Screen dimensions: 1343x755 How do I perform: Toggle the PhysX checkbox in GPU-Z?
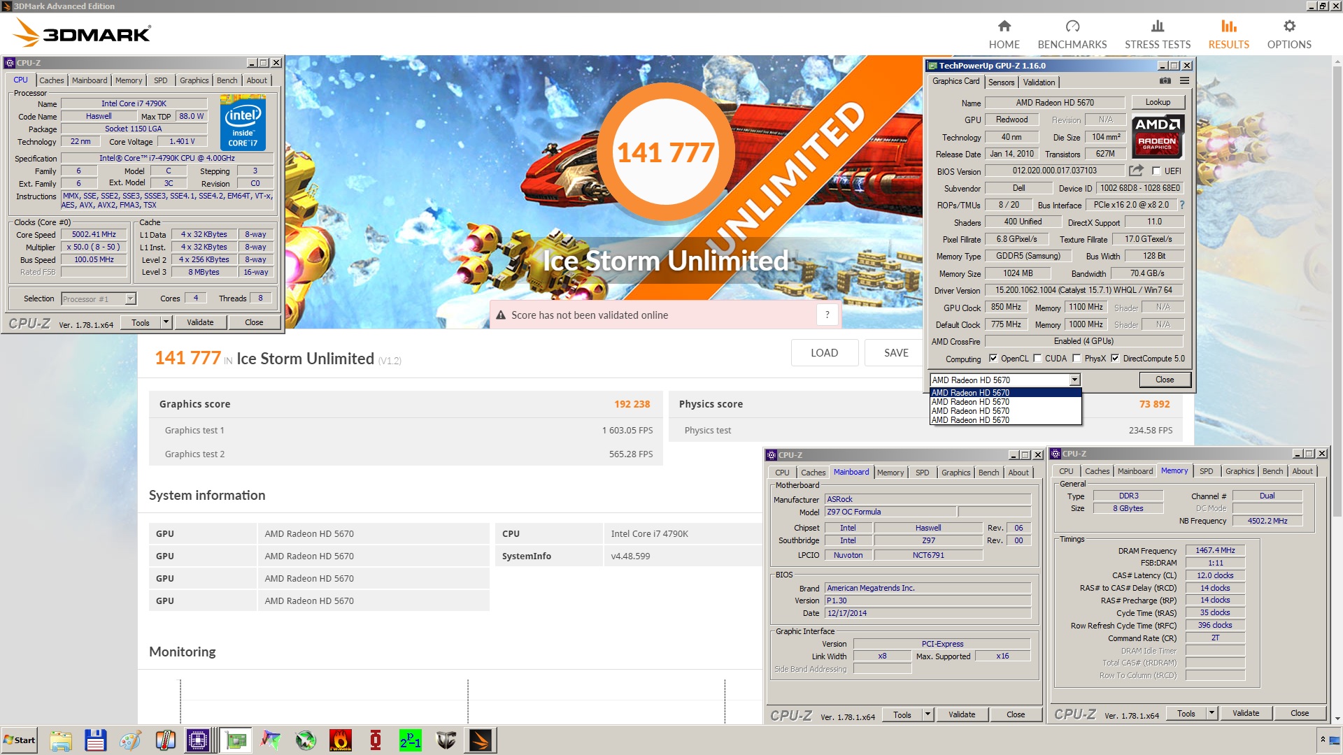click(x=1076, y=359)
